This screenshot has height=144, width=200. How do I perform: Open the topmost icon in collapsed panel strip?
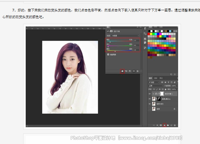coord(145,28)
